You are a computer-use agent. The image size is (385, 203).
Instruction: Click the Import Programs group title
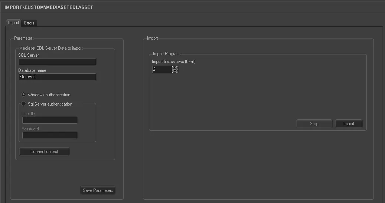point(167,54)
